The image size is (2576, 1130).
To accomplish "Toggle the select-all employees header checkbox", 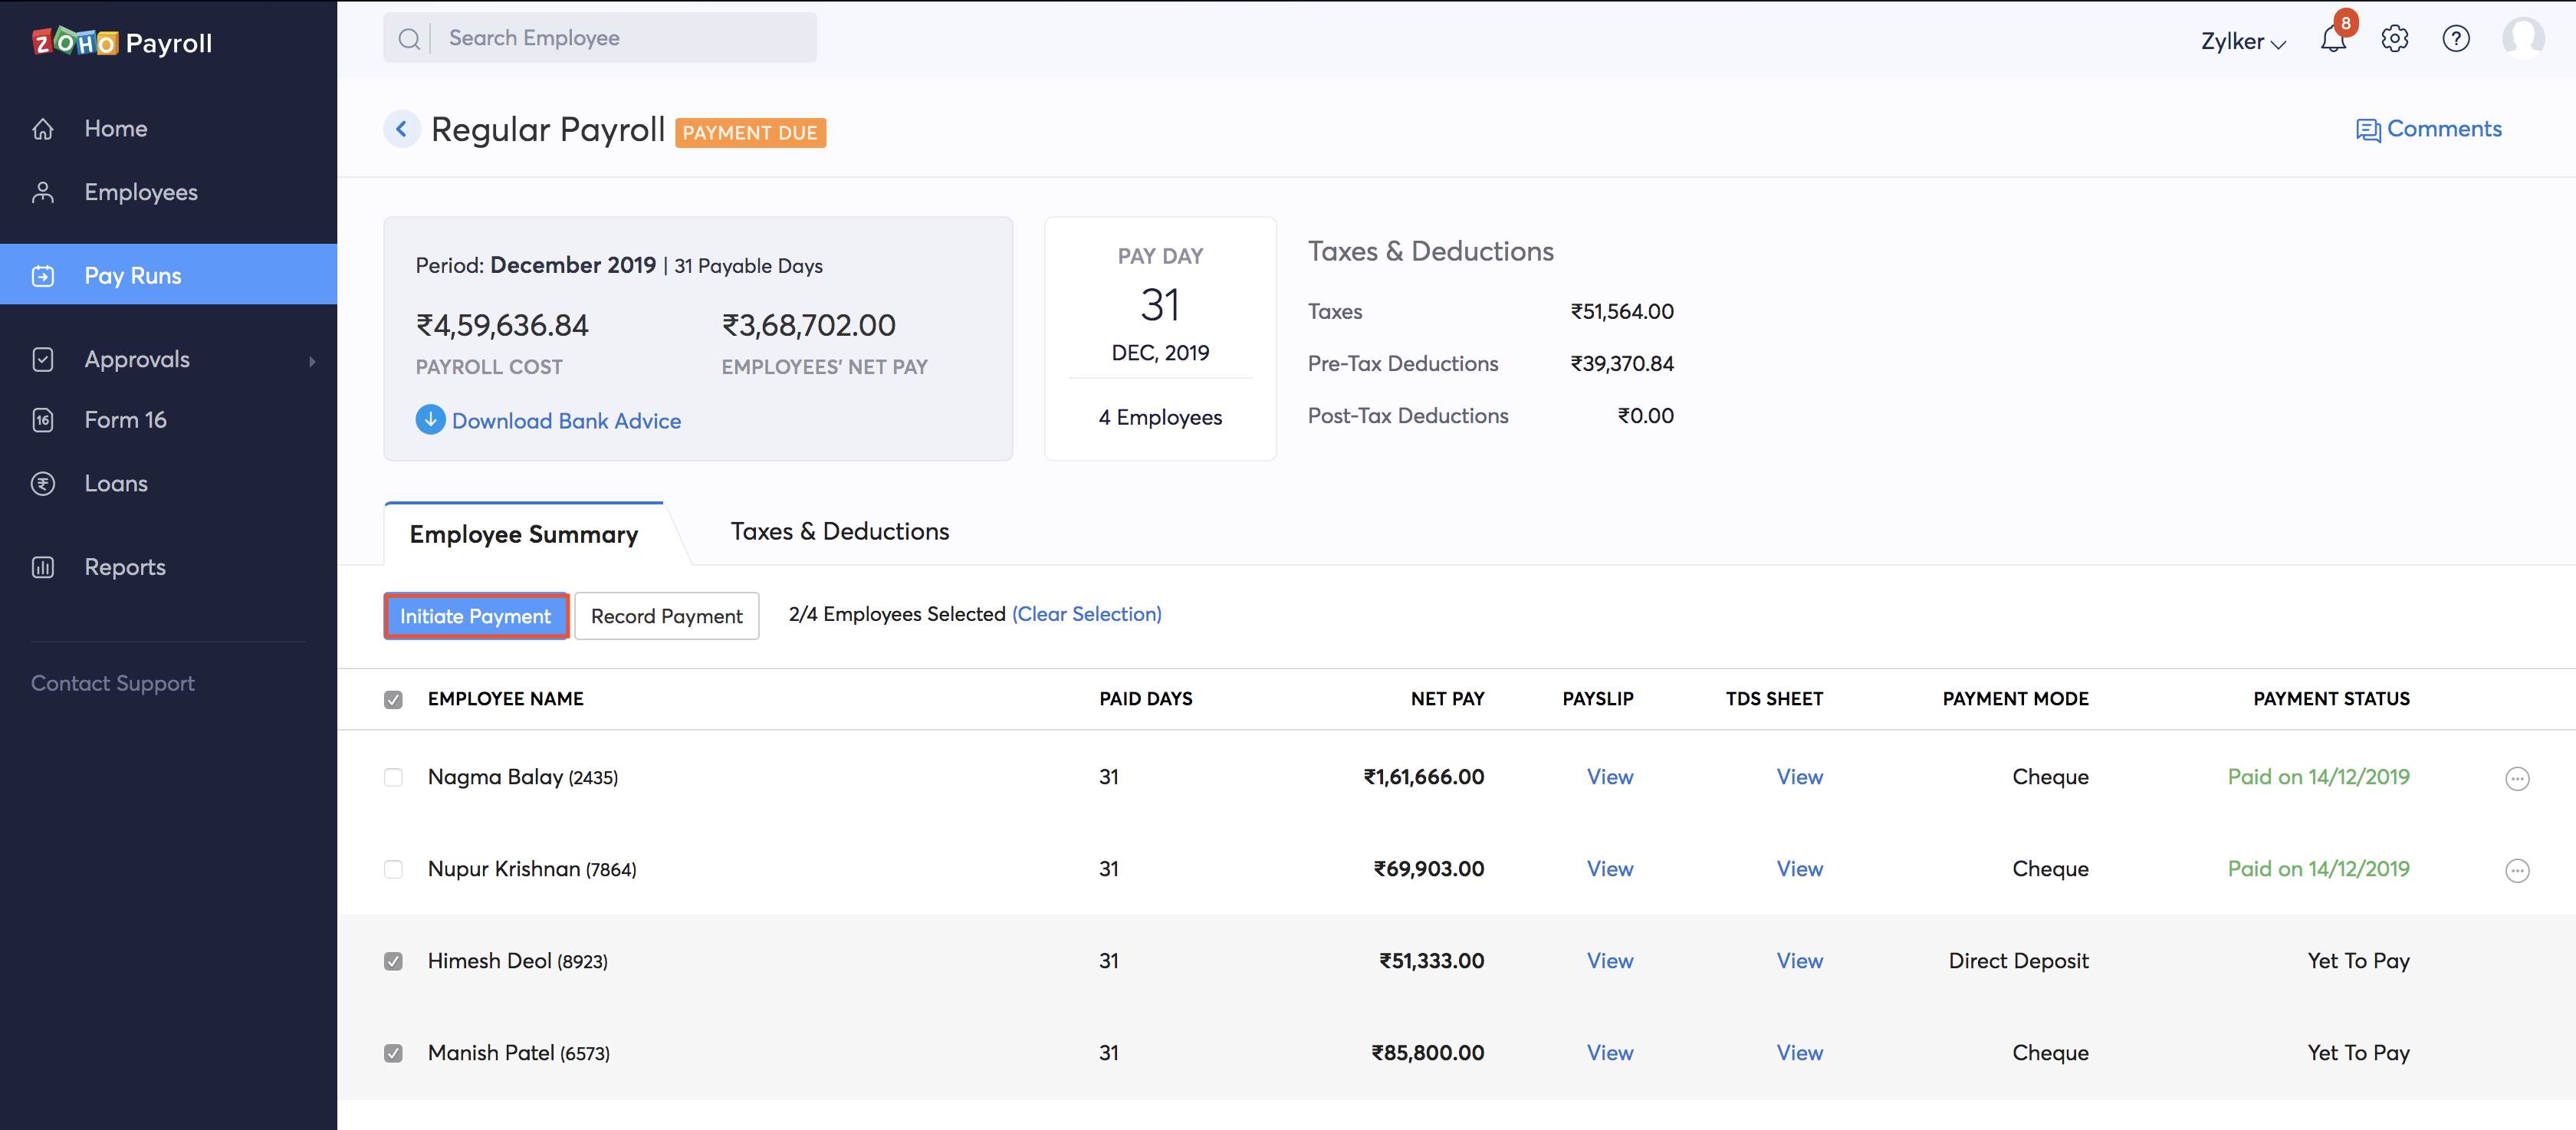I will click(393, 700).
